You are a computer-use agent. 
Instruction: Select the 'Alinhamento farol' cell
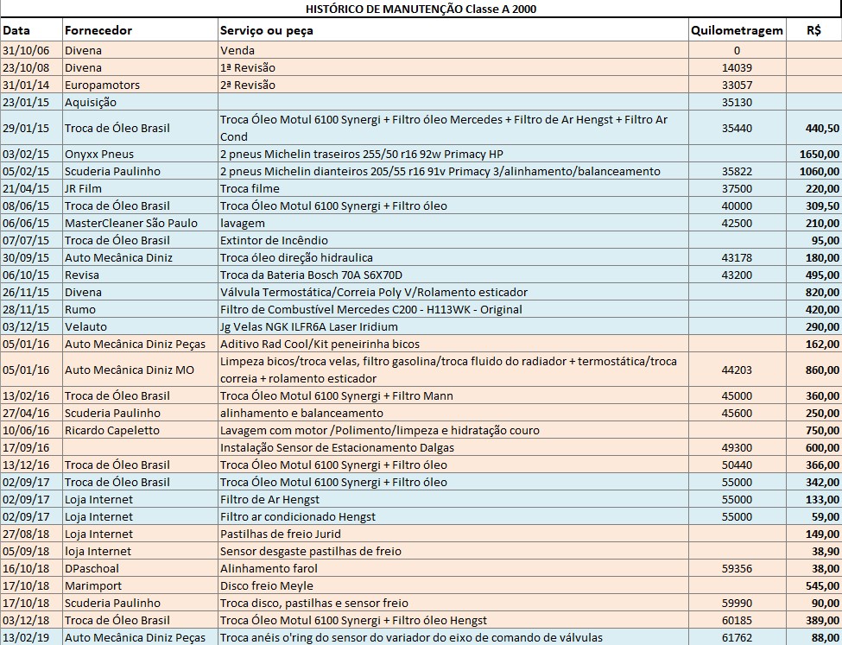(x=453, y=568)
